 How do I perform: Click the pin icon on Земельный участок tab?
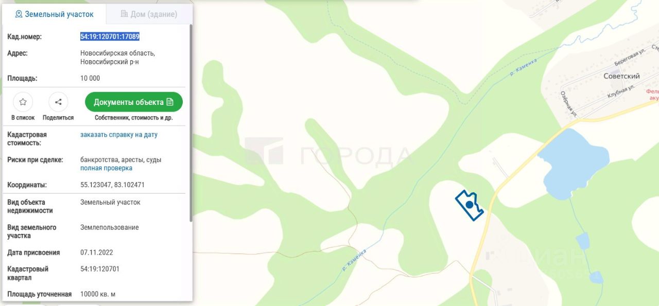pyautogui.click(x=19, y=14)
